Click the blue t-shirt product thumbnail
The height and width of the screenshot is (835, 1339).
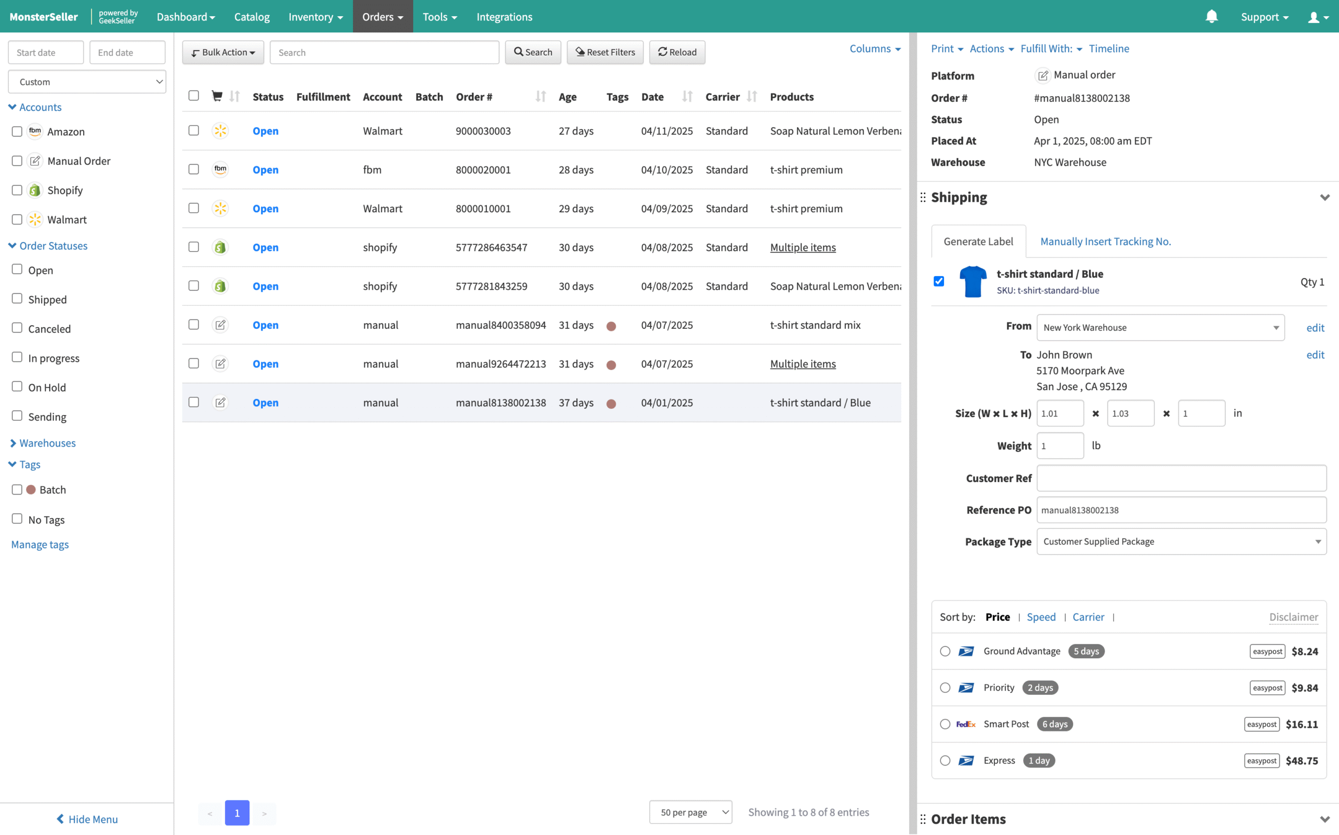tap(973, 282)
